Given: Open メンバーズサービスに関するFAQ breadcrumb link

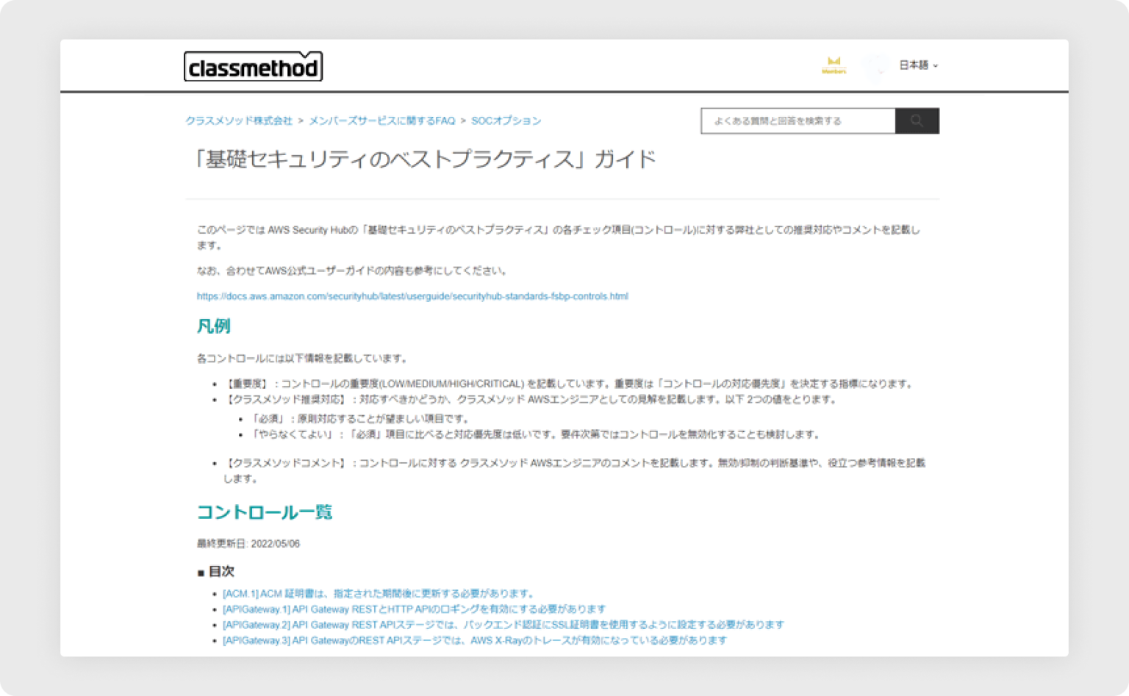Looking at the screenshot, I should [x=381, y=120].
